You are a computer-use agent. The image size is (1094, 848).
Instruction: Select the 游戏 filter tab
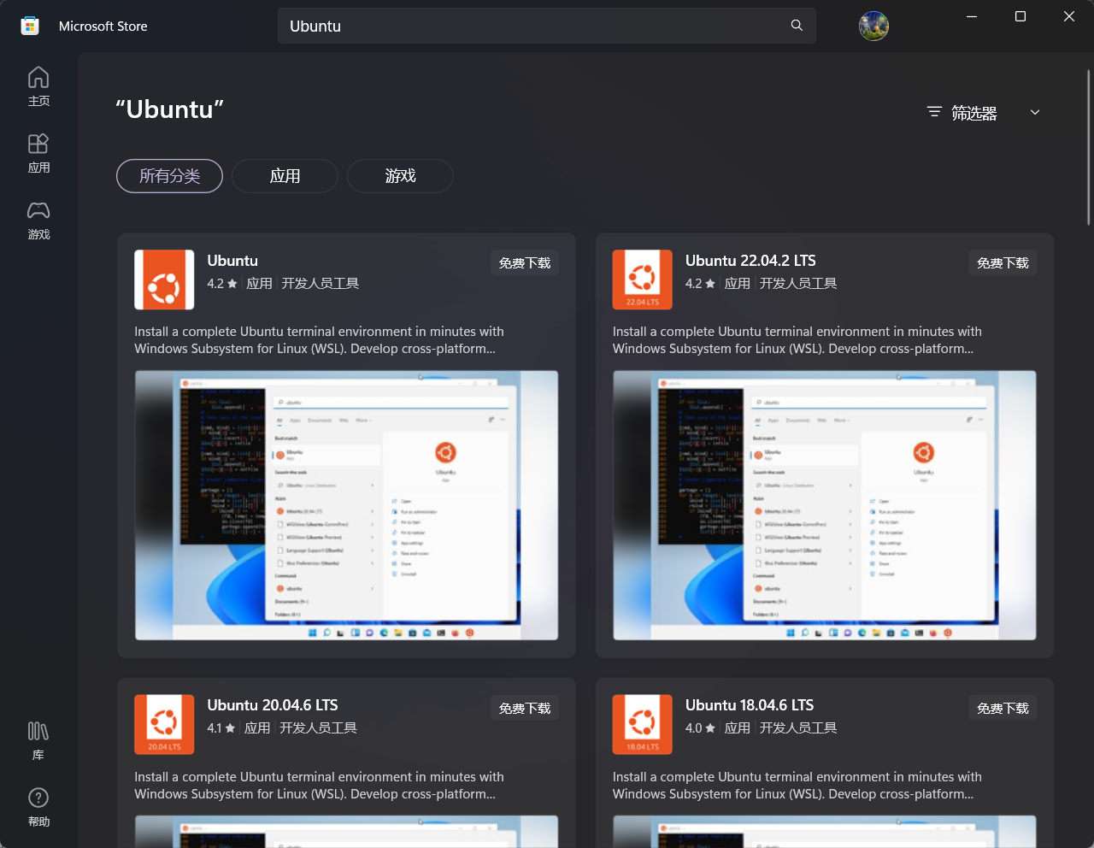click(400, 176)
